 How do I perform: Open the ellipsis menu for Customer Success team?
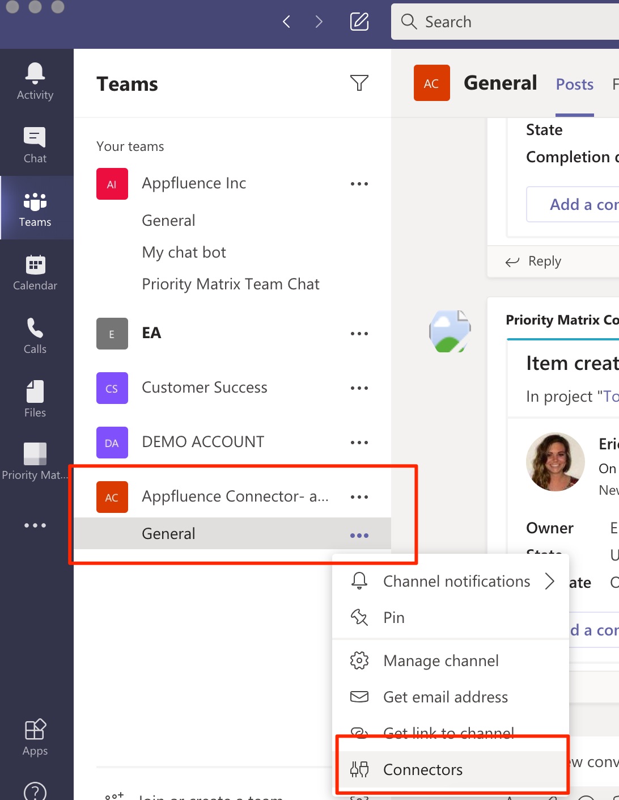coord(359,388)
